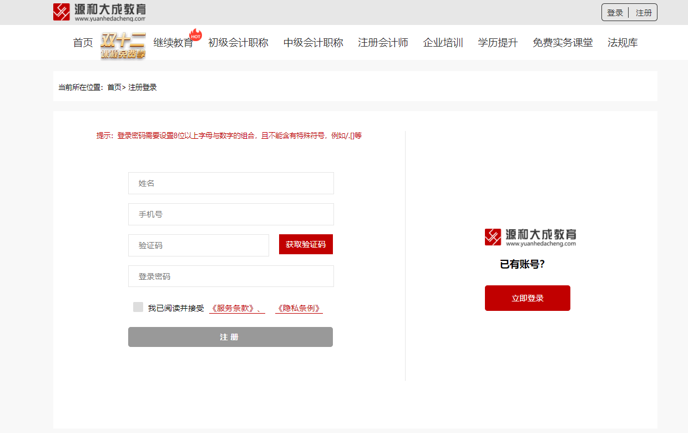This screenshot has width=688, height=433.
Task: Open the 企业培训 menu item
Action: (443, 43)
